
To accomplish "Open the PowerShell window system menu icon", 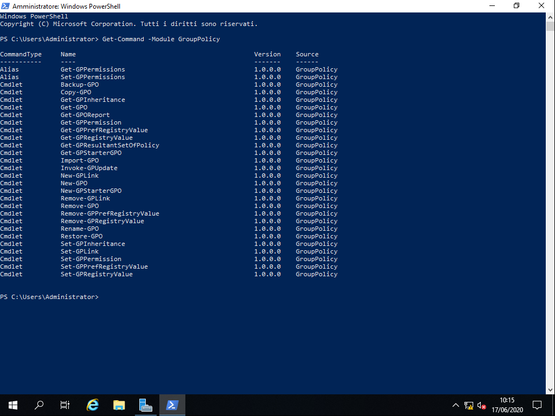I will tap(6, 6).
